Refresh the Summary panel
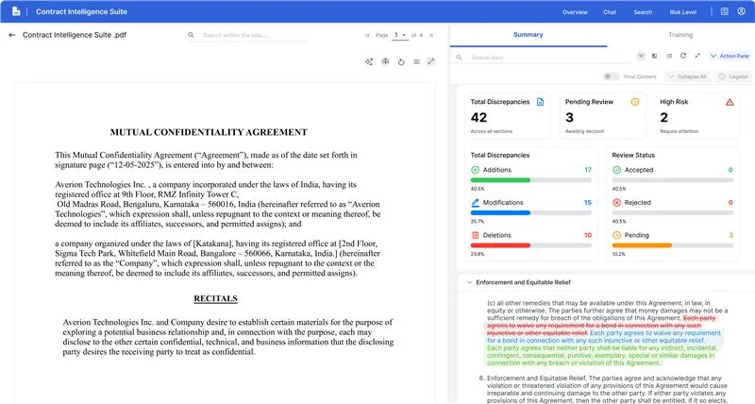Viewport: 755px width, 404px height. click(x=682, y=56)
